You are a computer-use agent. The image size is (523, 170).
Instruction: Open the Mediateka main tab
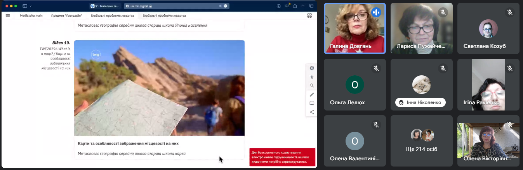click(x=31, y=16)
